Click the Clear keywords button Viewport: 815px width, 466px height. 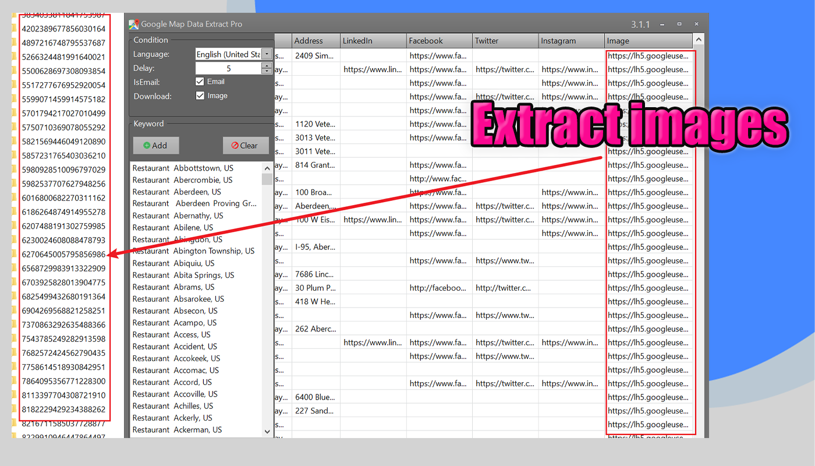(245, 146)
